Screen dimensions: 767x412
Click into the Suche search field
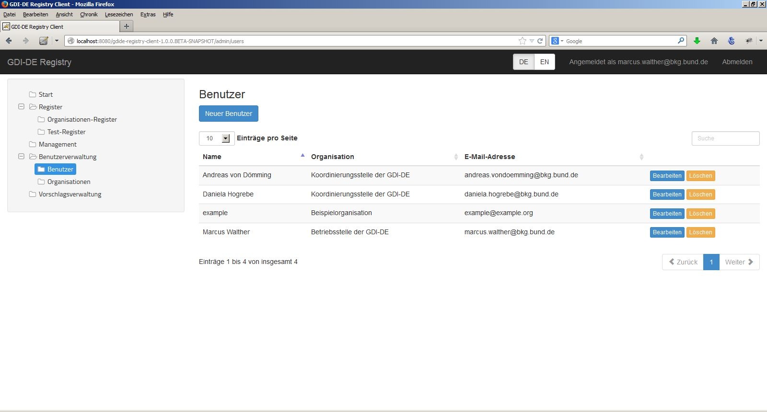pyautogui.click(x=725, y=138)
